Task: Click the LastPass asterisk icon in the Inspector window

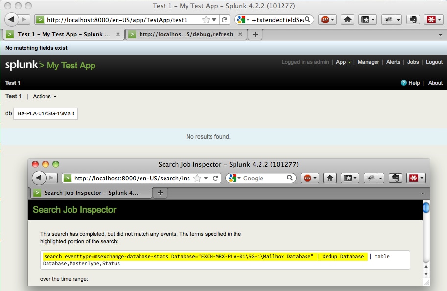Action: point(413,178)
